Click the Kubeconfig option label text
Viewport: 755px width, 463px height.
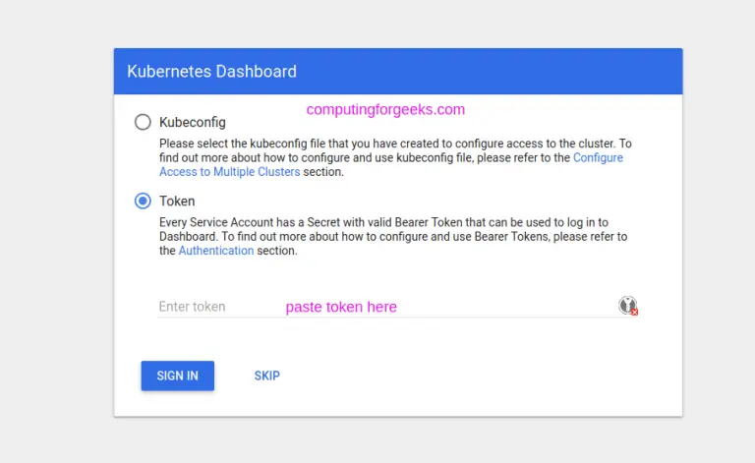point(192,123)
